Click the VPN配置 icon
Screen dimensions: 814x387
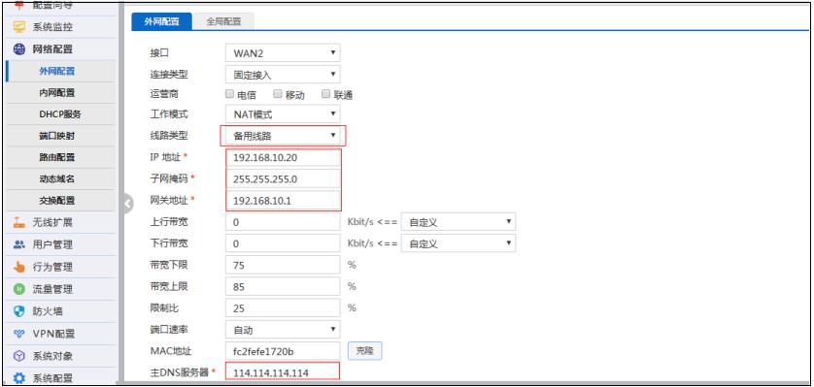(18, 334)
